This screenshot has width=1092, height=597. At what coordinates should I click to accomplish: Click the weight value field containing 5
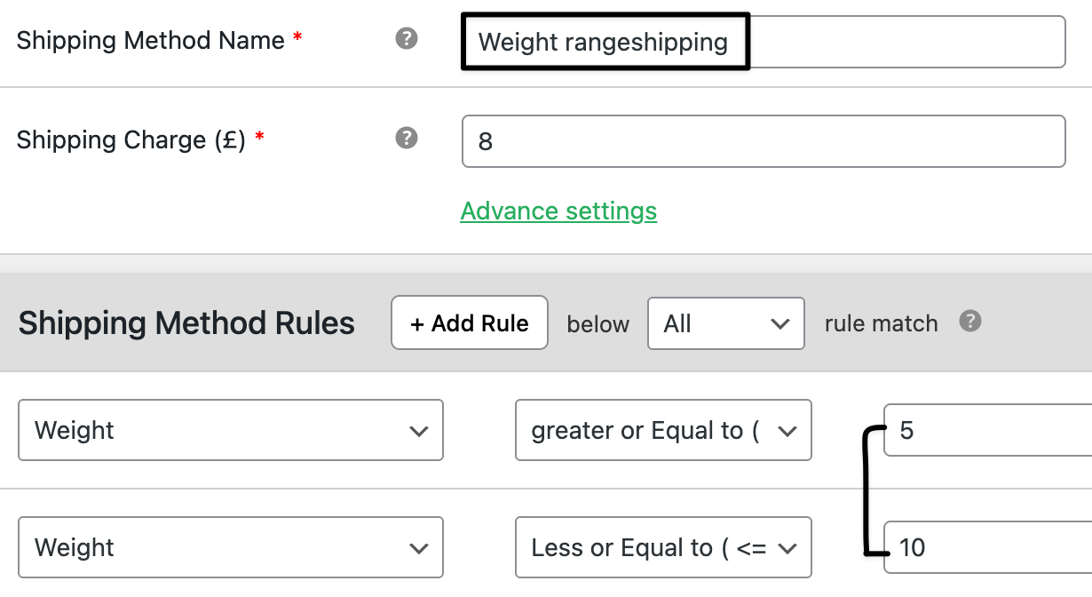pyautogui.click(x=988, y=430)
